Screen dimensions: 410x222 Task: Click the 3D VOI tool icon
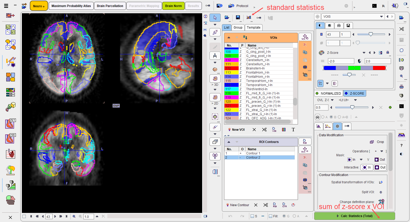(x=215, y=78)
